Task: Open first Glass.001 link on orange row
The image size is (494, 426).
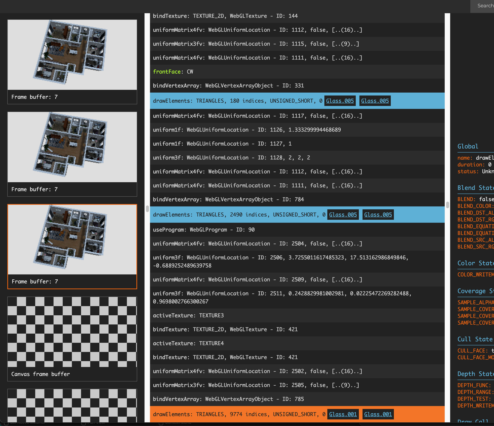Action: 343,414
